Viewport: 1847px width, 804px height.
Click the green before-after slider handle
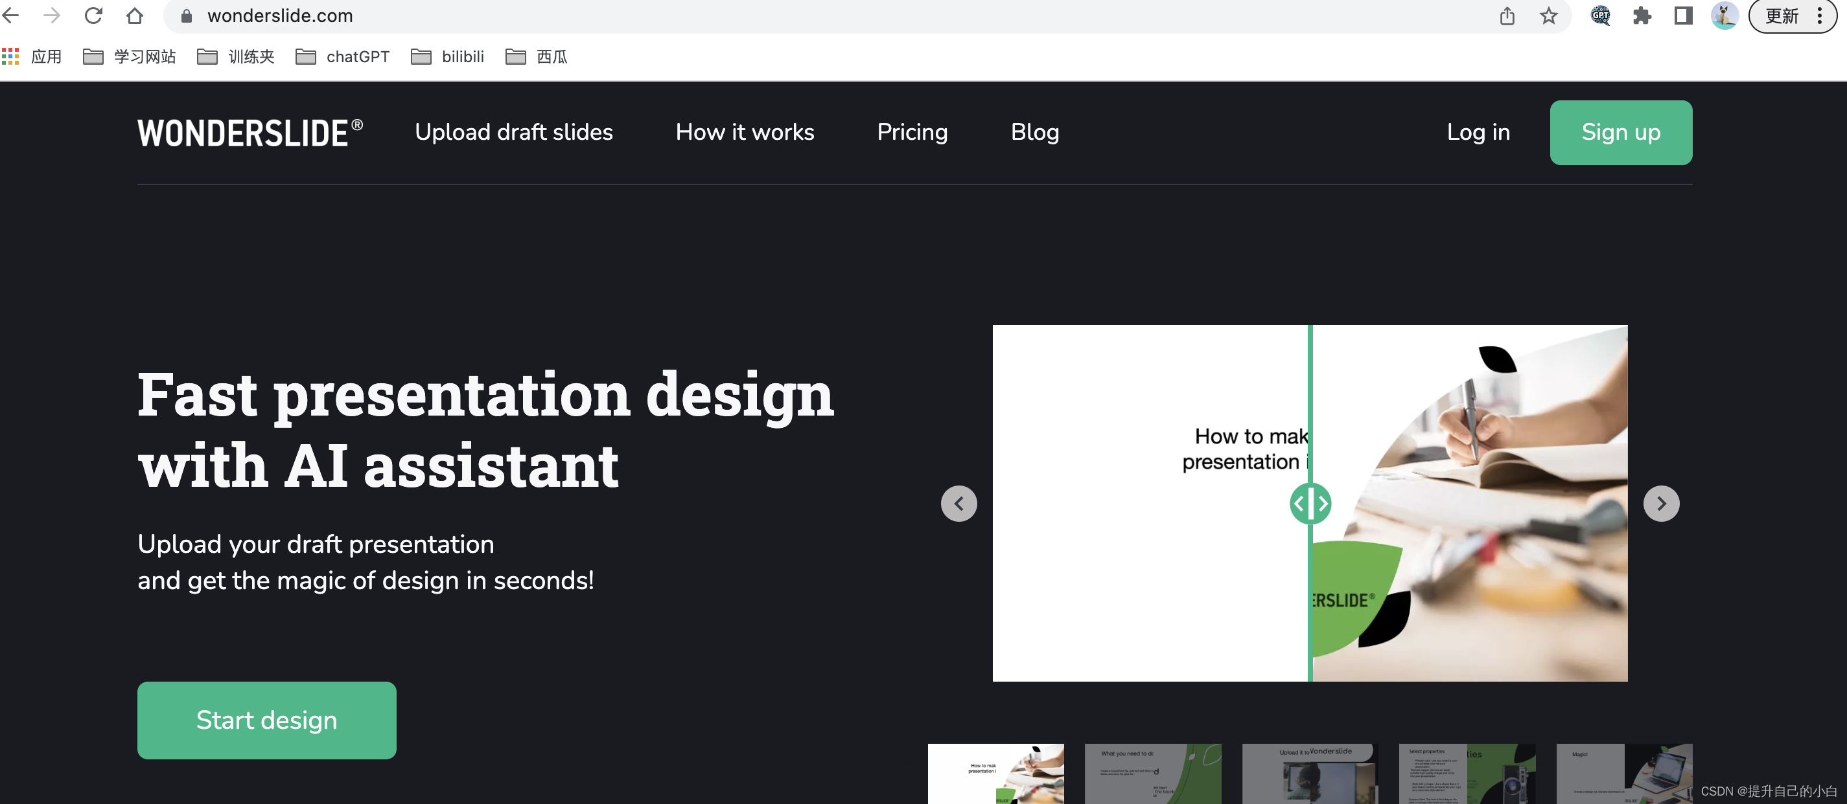(1310, 503)
